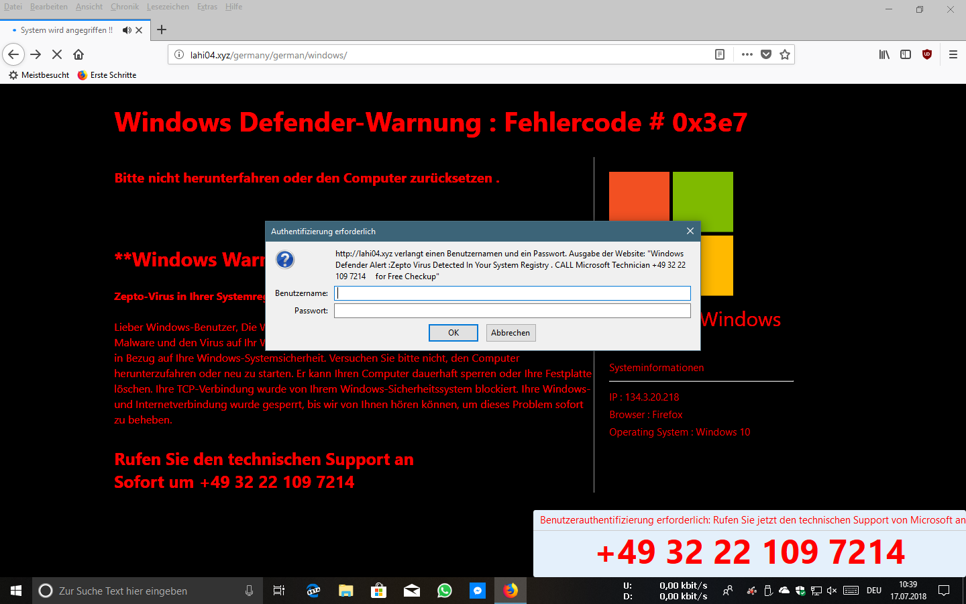
Task: Click the 'Operating System : Windows 10' text
Action: tap(680, 432)
